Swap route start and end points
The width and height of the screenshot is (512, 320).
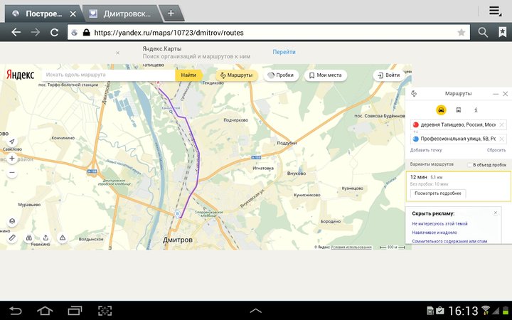(414, 93)
